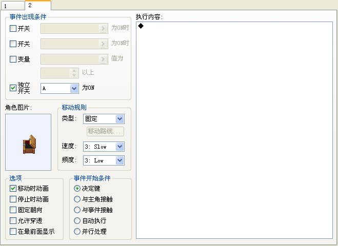
Task: Enable the 允许穿透 option
Action: 13,220
